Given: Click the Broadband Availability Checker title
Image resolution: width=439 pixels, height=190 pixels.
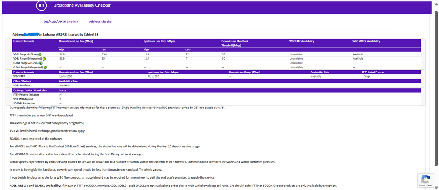Looking at the screenshot, I should 82,5.
